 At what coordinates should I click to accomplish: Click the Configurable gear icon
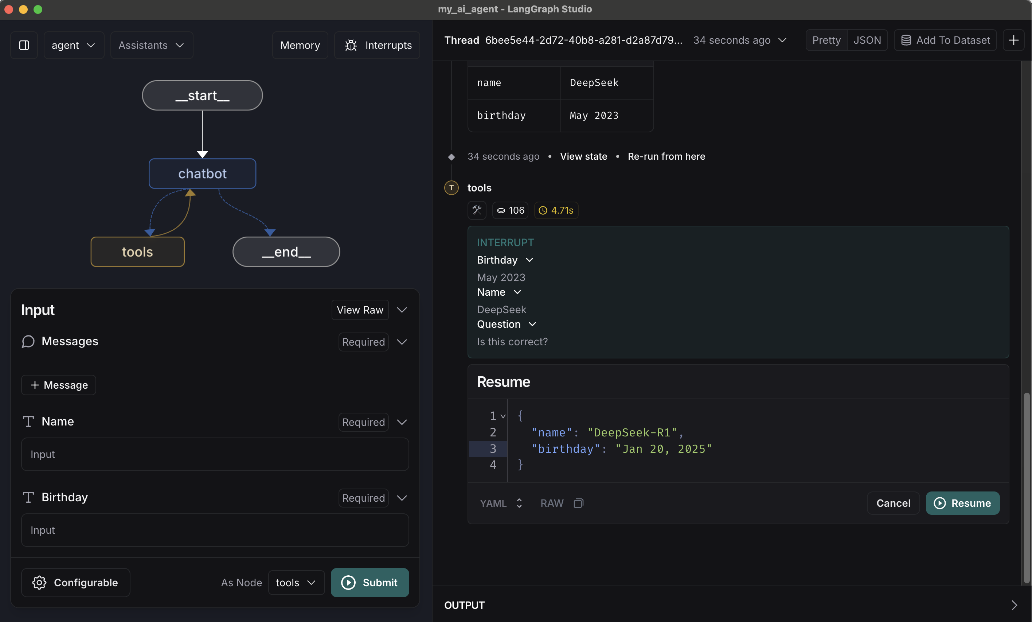tap(39, 582)
